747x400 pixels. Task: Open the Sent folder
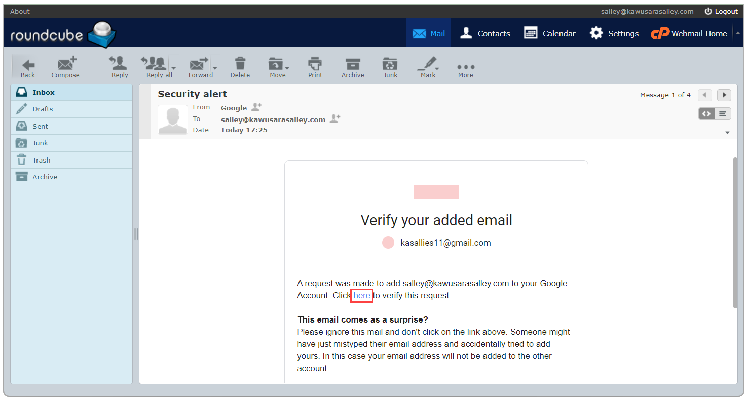tap(71, 126)
